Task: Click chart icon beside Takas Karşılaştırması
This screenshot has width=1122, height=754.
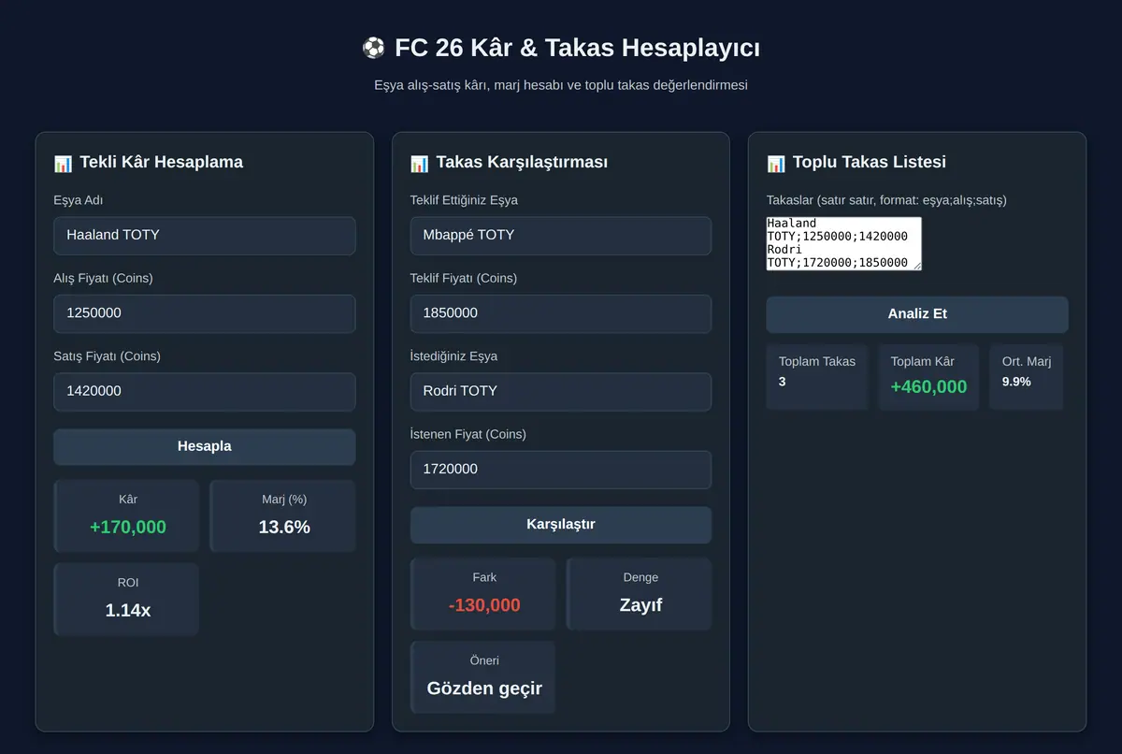Action: pos(419,163)
